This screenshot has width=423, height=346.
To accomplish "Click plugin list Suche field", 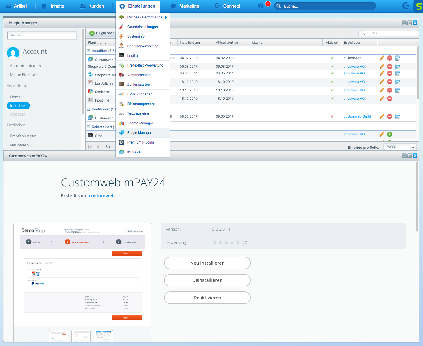I will pyautogui.click(x=388, y=33).
